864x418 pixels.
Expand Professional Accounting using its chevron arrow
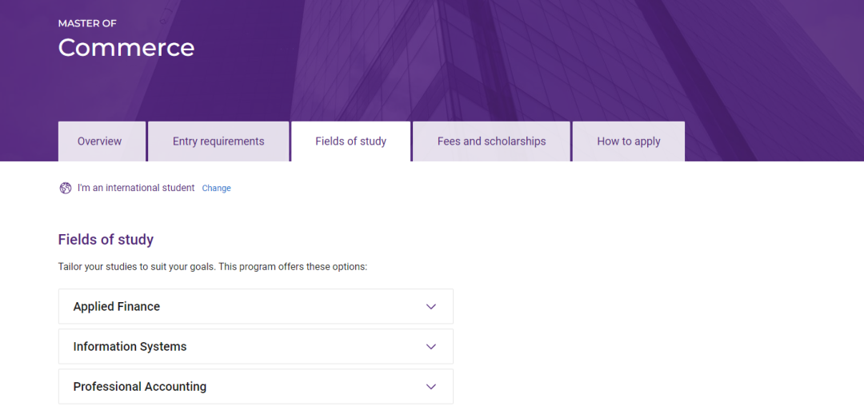coord(431,387)
